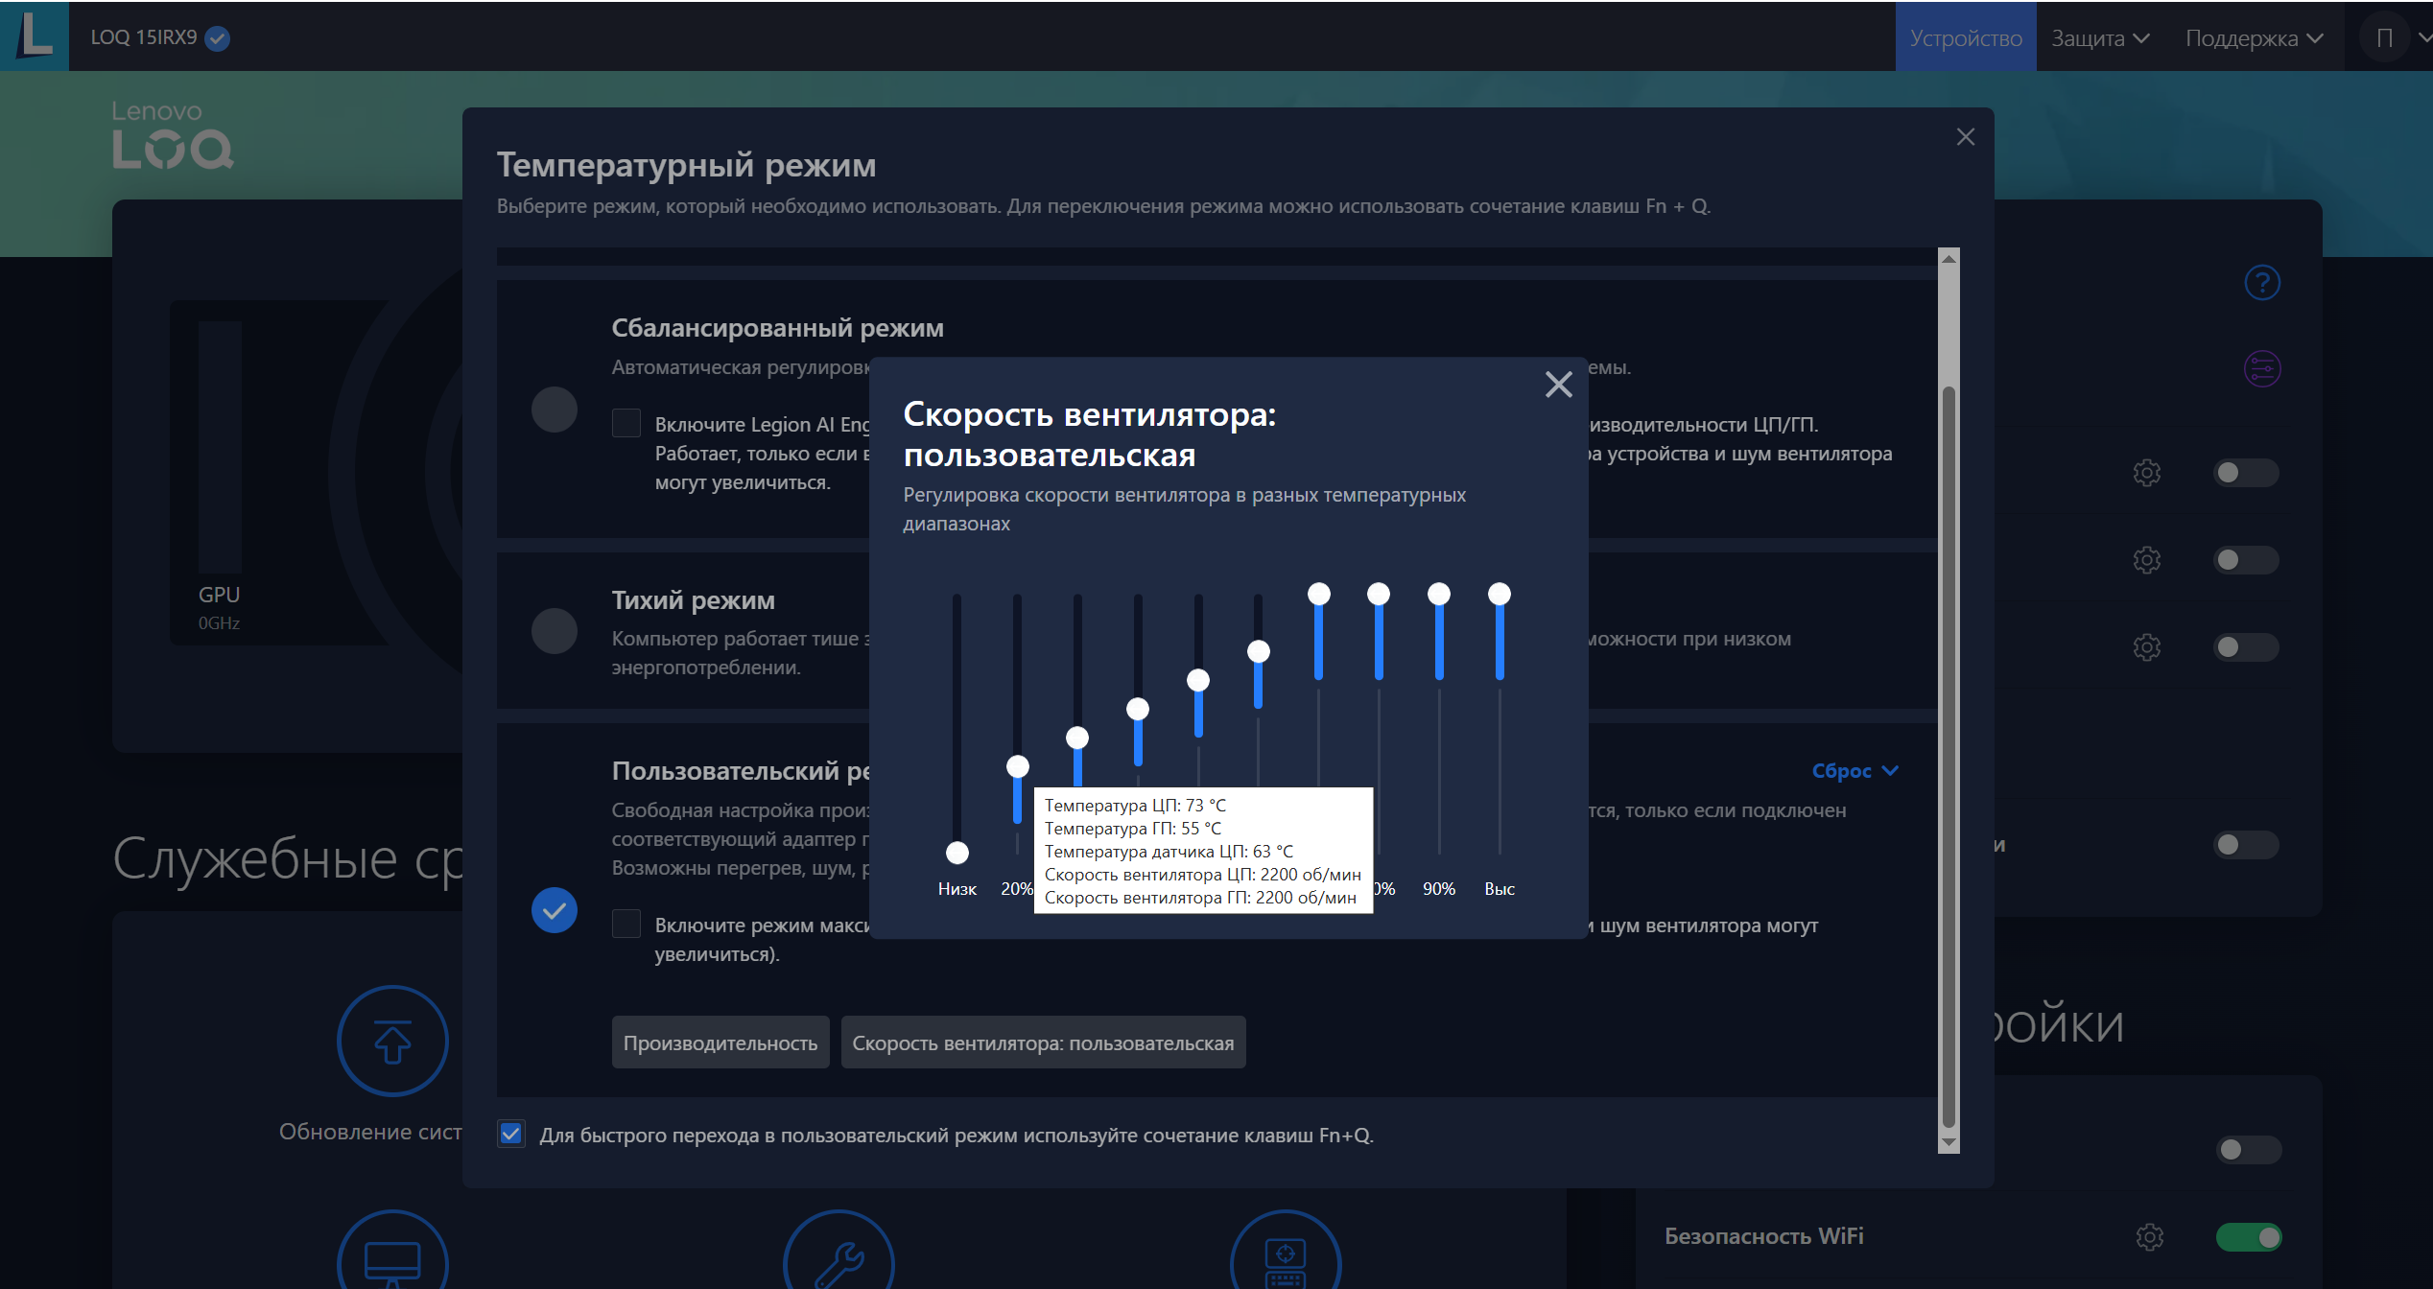
Task: Enable the Legion AI Engine checkbox
Action: click(x=626, y=423)
